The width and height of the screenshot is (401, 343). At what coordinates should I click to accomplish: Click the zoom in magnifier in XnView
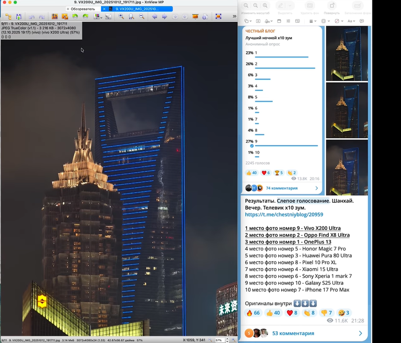(121, 16)
